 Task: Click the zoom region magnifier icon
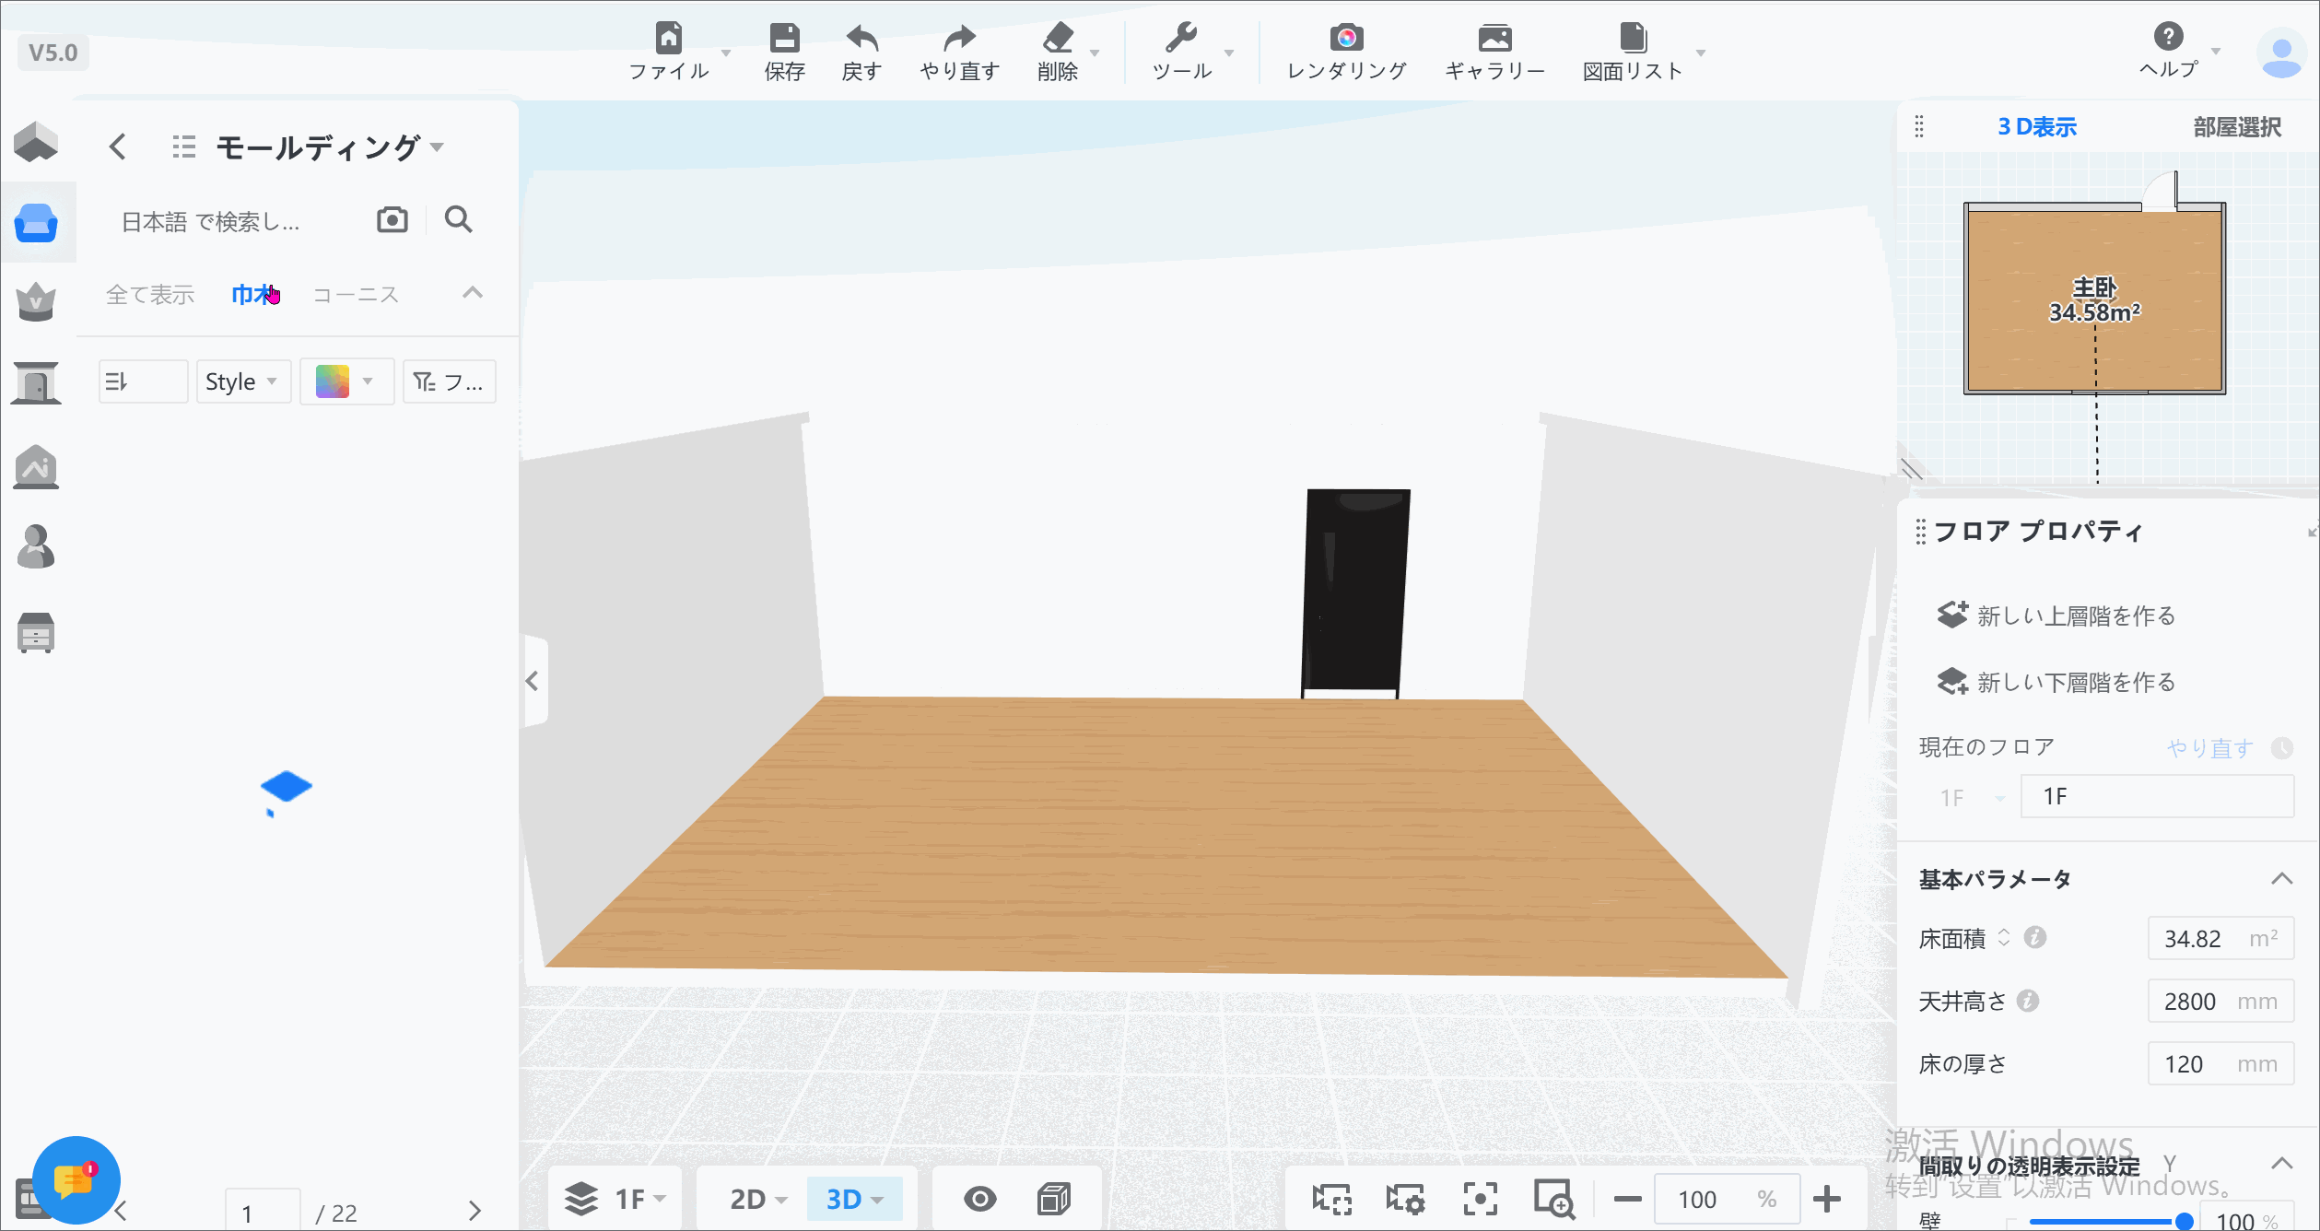tap(1554, 1199)
